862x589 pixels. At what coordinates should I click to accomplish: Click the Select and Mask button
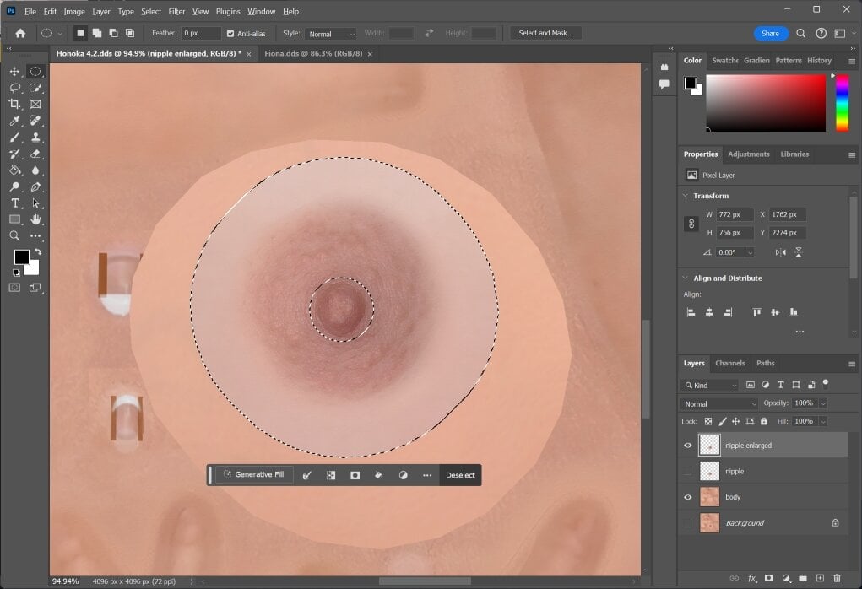pos(546,33)
